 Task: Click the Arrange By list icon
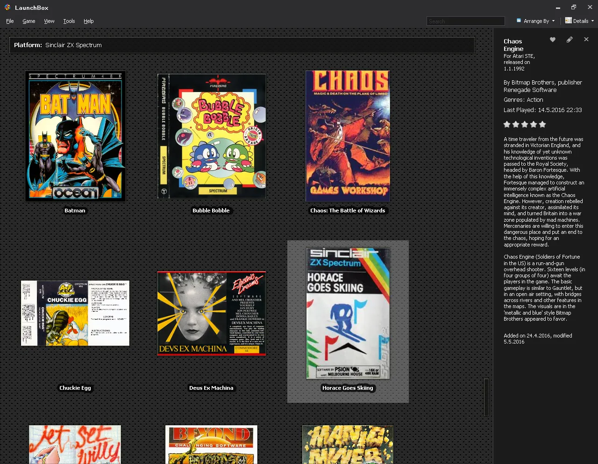coord(519,21)
